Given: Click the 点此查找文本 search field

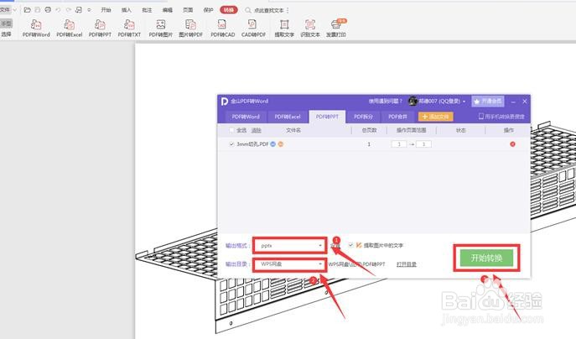Looking at the screenshot, I should coord(269,10).
